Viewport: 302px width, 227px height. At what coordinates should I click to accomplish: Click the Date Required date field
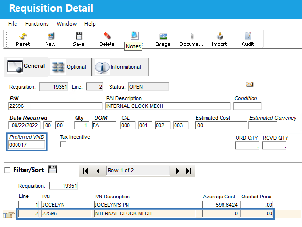[x=24, y=125]
